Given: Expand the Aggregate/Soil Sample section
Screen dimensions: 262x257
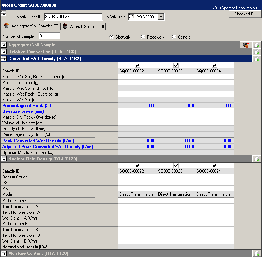Looking at the screenshot, I should (4, 45).
